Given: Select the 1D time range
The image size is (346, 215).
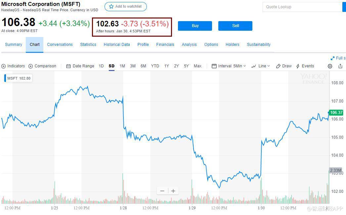Looking at the screenshot, I should coord(101,66).
